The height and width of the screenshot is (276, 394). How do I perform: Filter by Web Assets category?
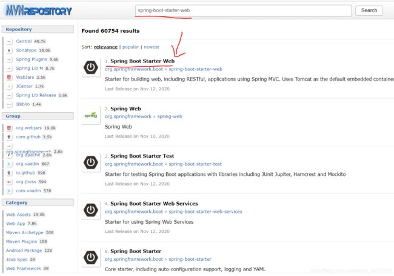click(18, 215)
